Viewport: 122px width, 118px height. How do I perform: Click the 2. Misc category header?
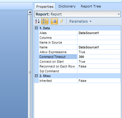(77, 76)
